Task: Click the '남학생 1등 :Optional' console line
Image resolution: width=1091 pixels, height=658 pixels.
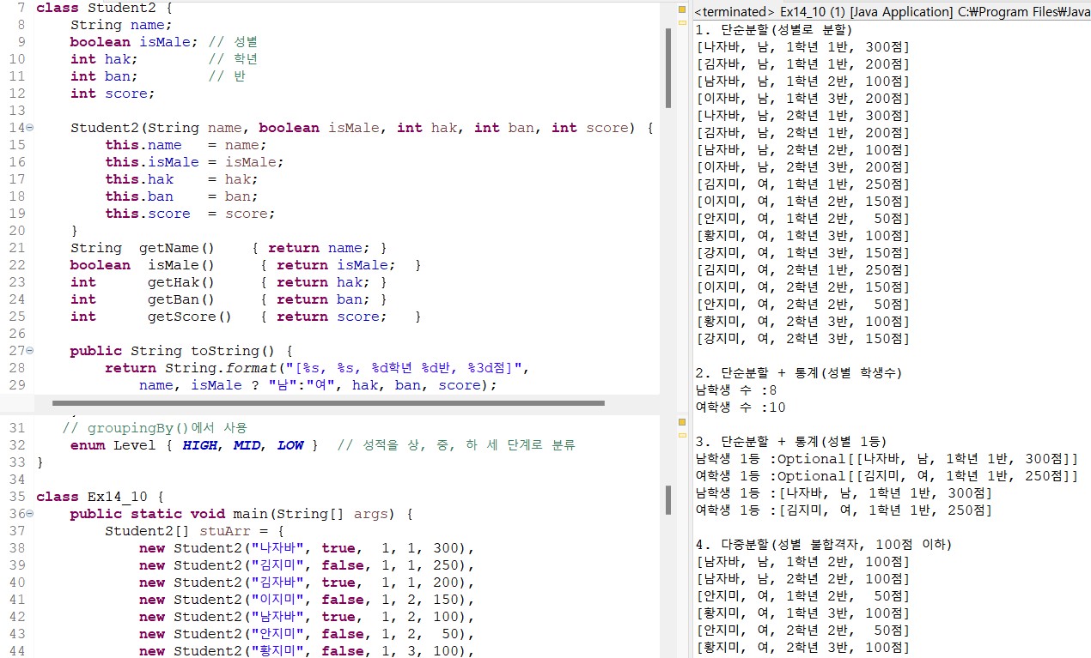Action: click(887, 459)
